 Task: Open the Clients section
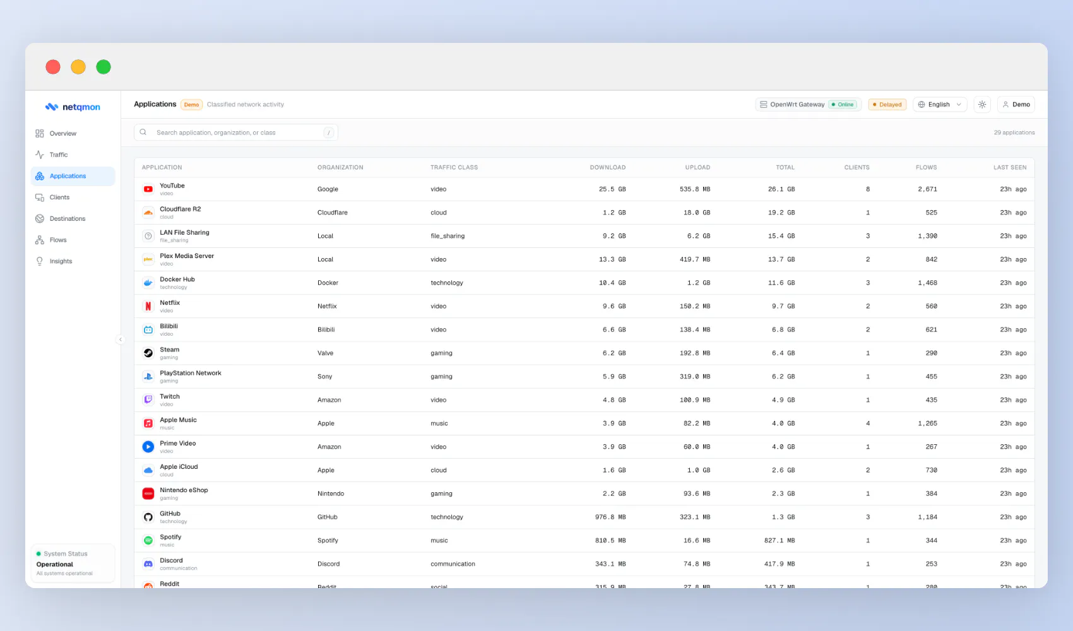click(73, 198)
